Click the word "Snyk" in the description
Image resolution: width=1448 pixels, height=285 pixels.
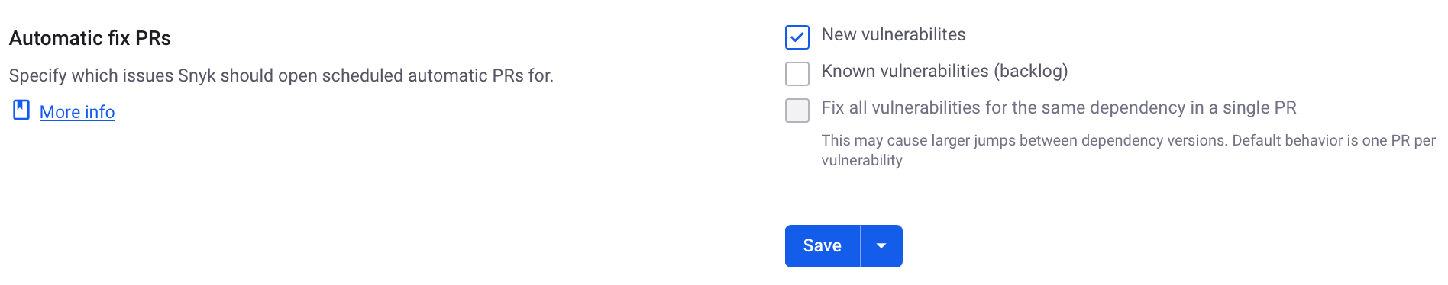197,75
